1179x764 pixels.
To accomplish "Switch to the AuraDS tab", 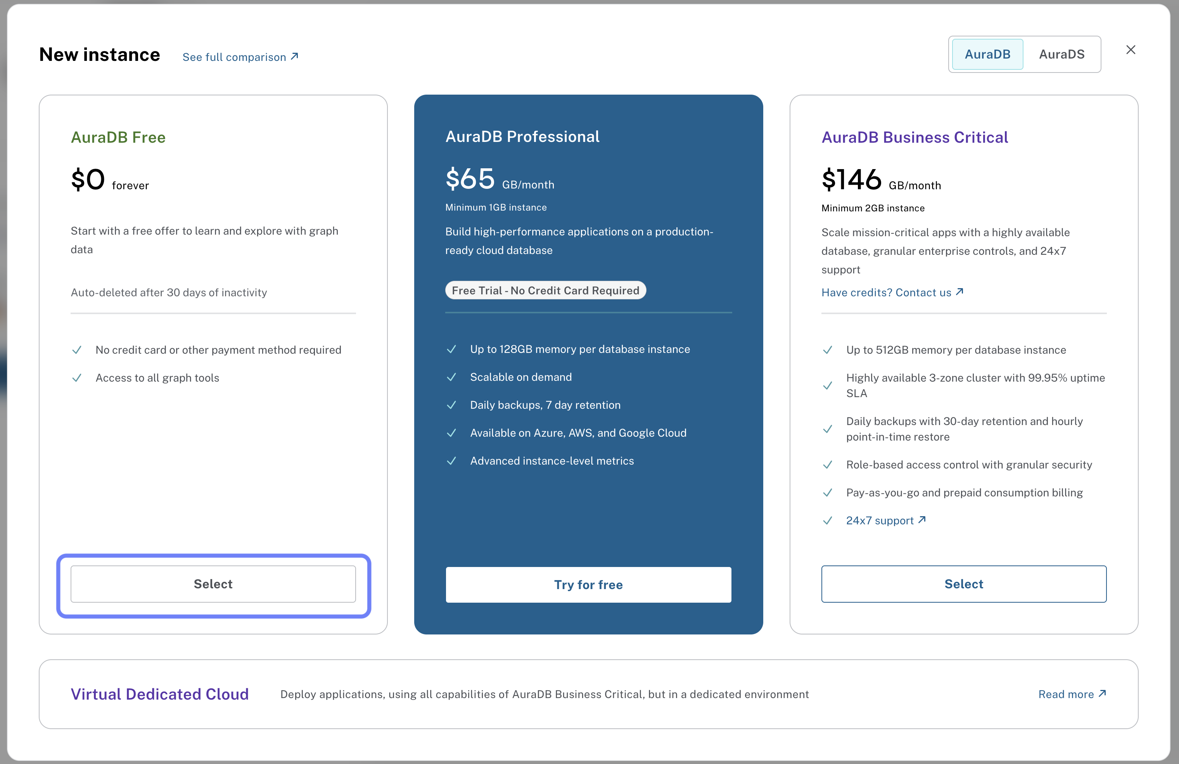I will [1061, 54].
